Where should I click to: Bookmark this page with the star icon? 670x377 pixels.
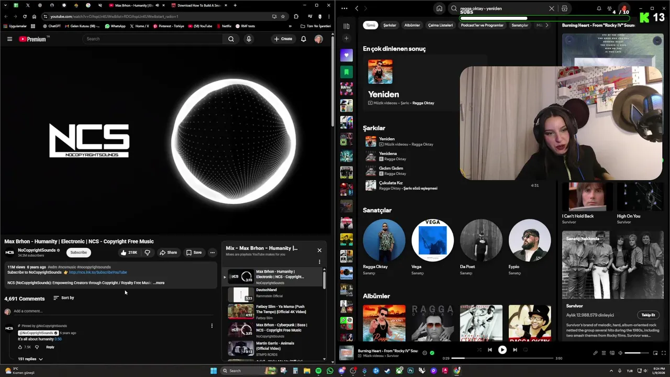pyautogui.click(x=283, y=16)
